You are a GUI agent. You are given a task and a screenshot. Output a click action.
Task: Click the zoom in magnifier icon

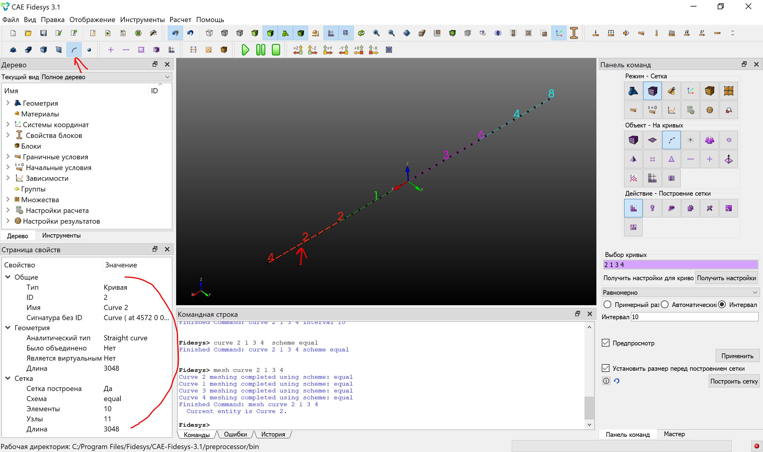click(376, 33)
